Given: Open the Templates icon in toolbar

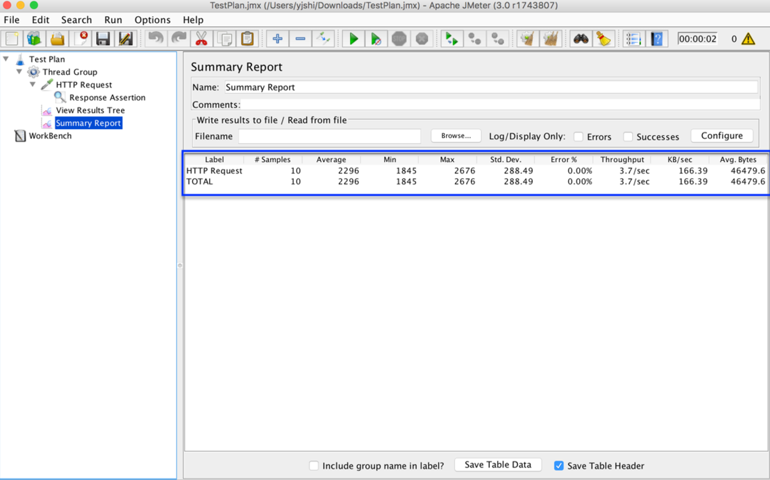Looking at the screenshot, I should tap(34, 39).
